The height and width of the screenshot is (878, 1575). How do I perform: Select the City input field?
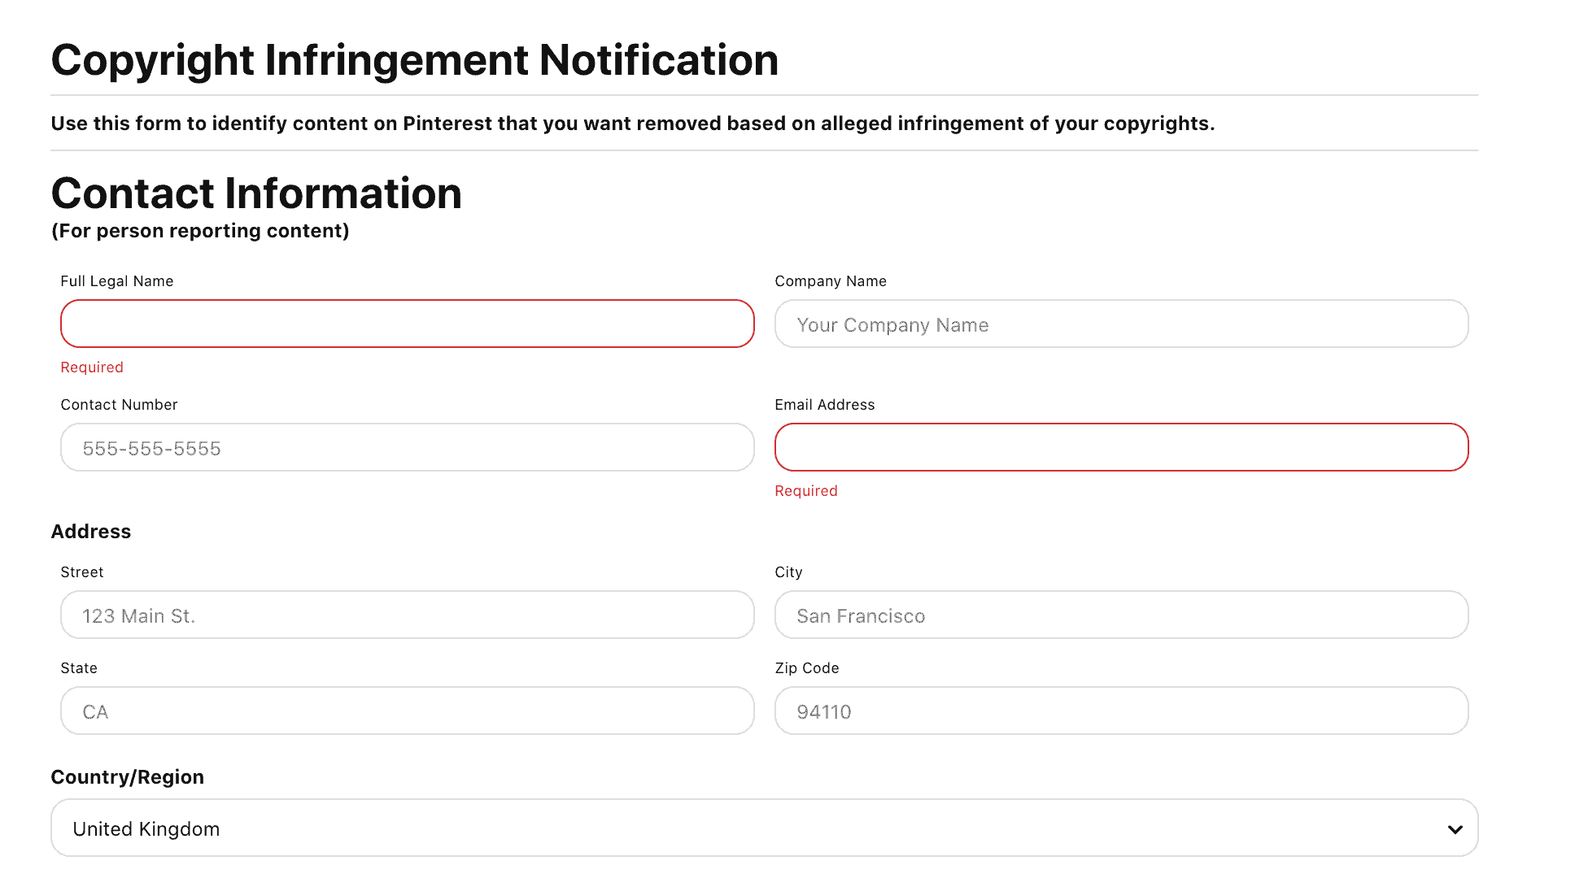(1122, 615)
